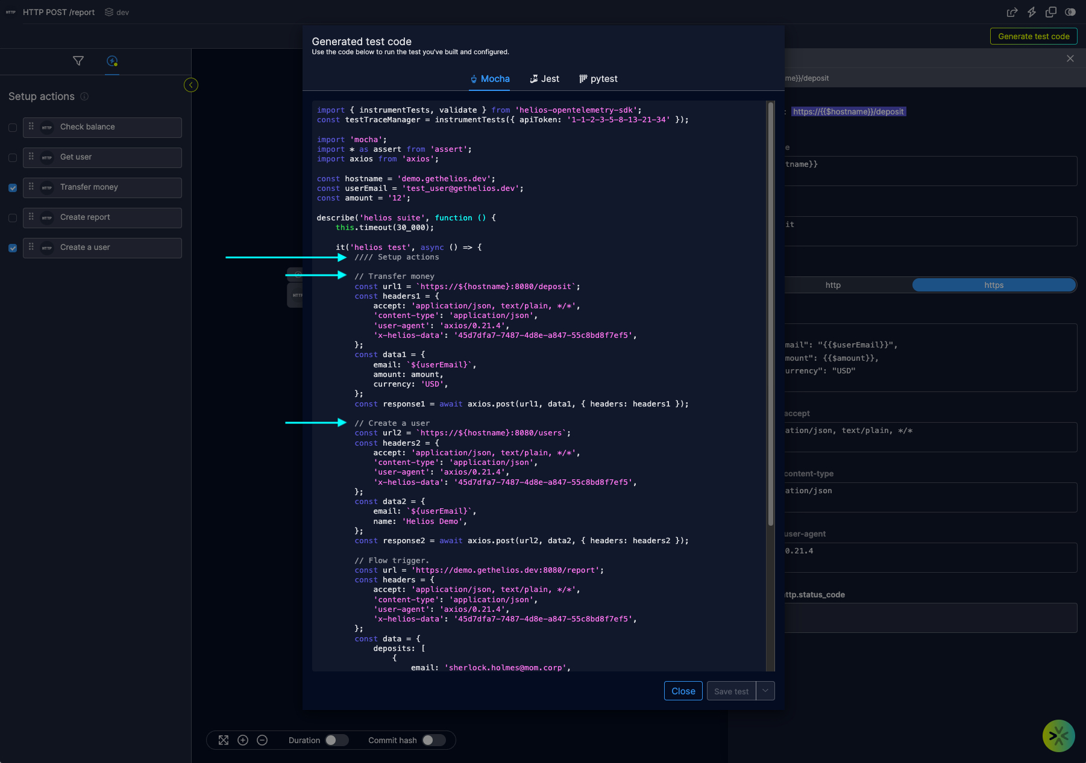Screen dimensions: 1086x763
Task: Grab the drag handle of Create report
Action: (x=31, y=217)
